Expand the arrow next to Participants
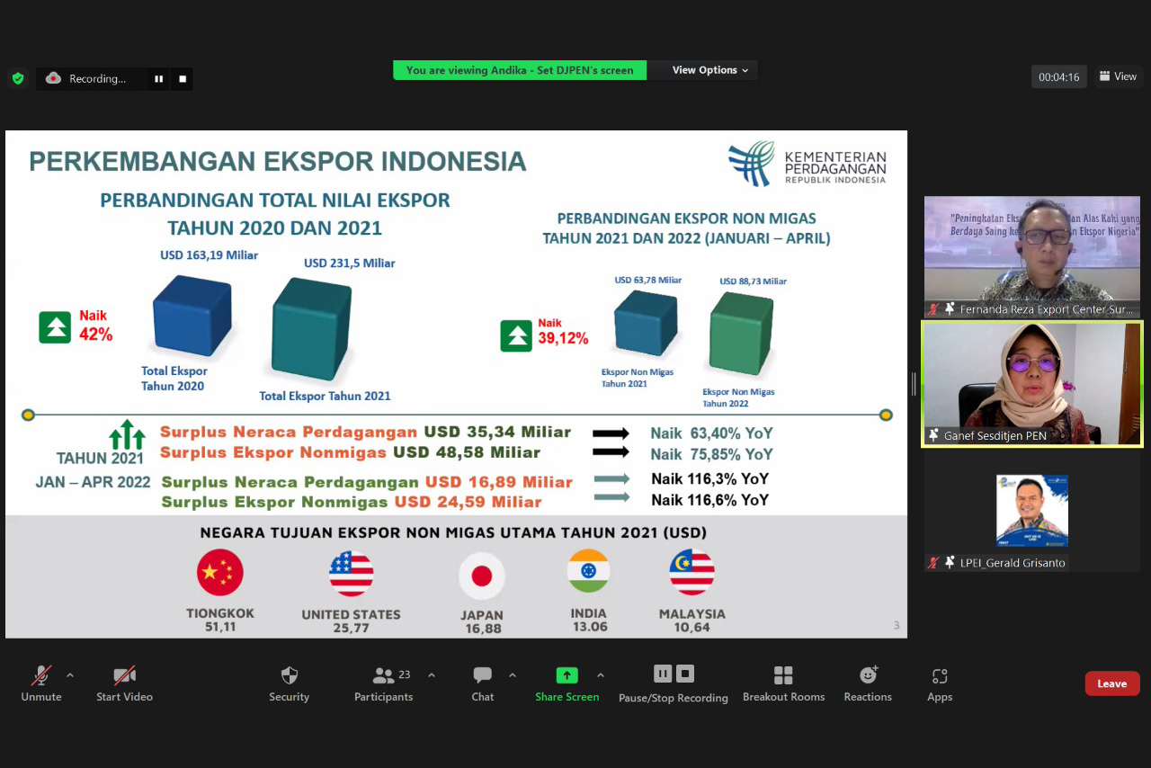Image resolution: width=1151 pixels, height=768 pixels. click(432, 675)
